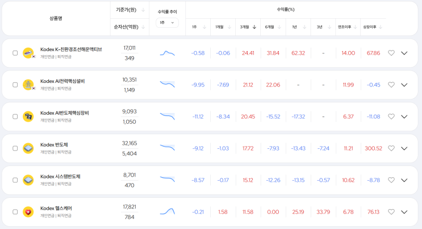Open Kodex K-친환경조선해운액티브 product link
The width and height of the screenshot is (422, 229).
point(71,49)
